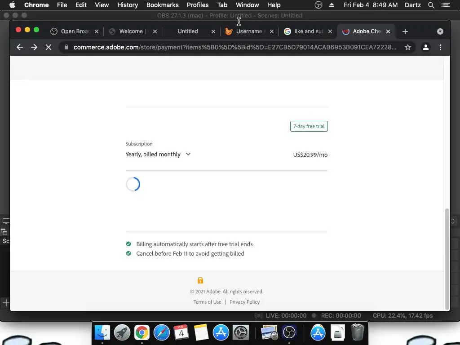Viewport: 460px width, 345px height.
Task: Open the Apple menu
Action: [x=12, y=5]
